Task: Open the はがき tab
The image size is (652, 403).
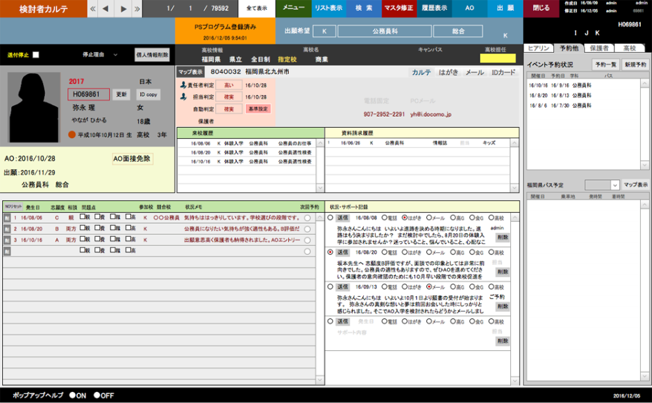Action: pos(448,72)
